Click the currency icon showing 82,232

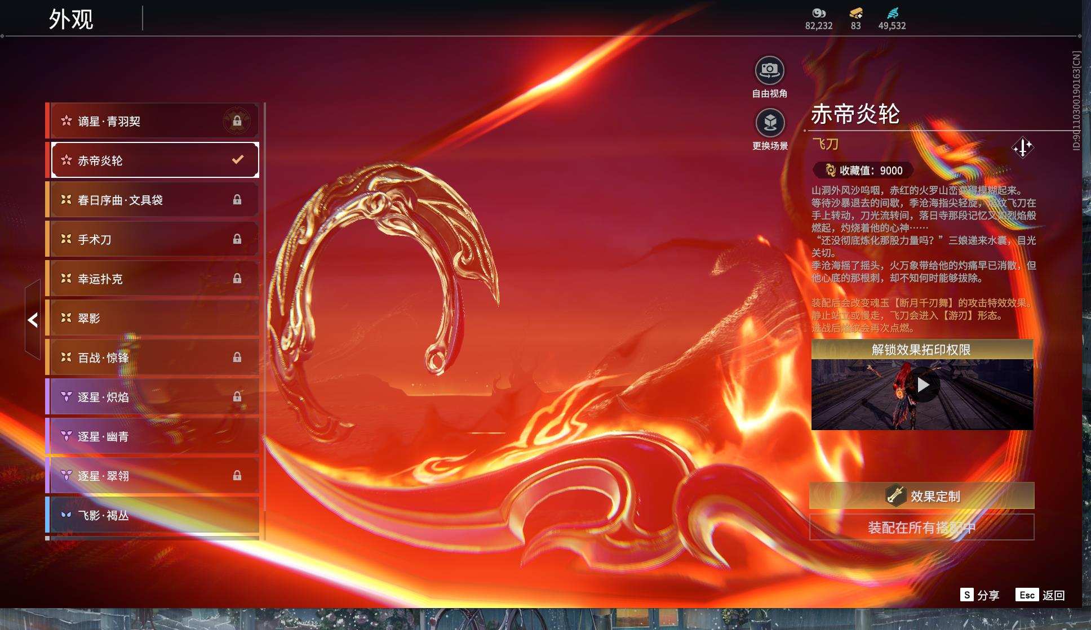[819, 13]
